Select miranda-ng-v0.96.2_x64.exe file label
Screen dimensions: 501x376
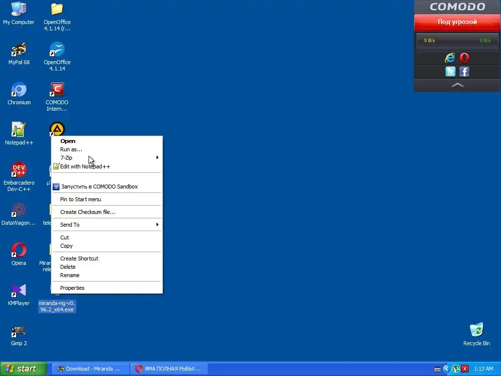coord(57,306)
